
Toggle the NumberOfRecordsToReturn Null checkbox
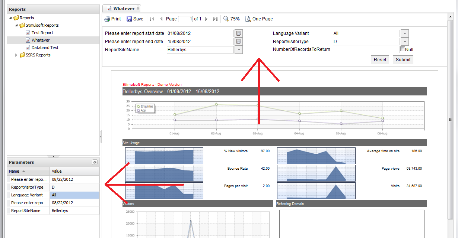tap(403, 49)
